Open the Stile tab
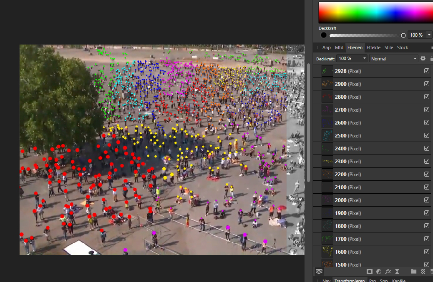Screen dimensions: 433x282 coord(389,47)
